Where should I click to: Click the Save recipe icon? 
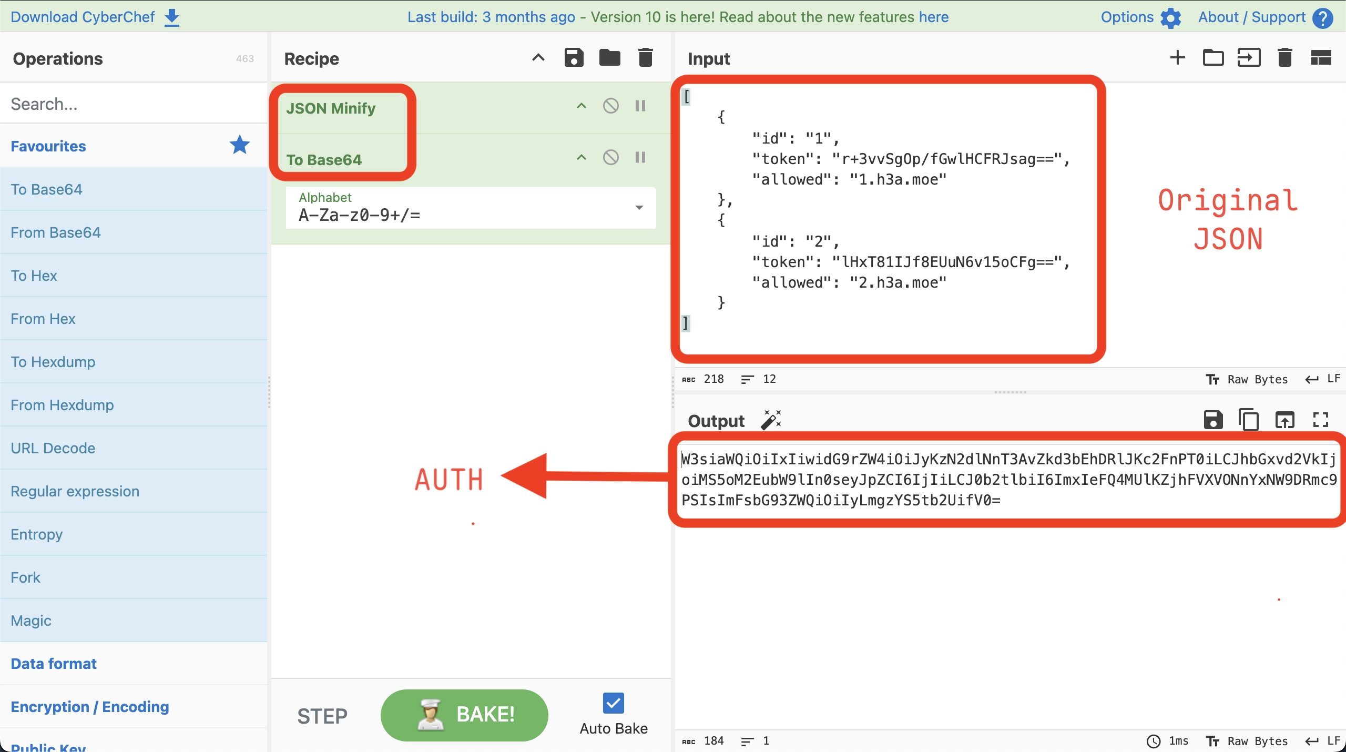pos(574,57)
